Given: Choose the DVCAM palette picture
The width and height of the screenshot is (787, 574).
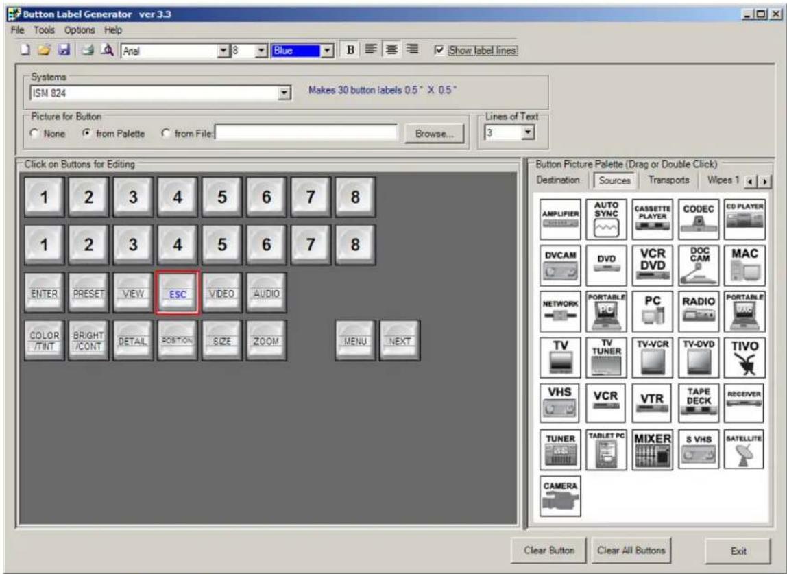Looking at the screenshot, I should (x=561, y=265).
